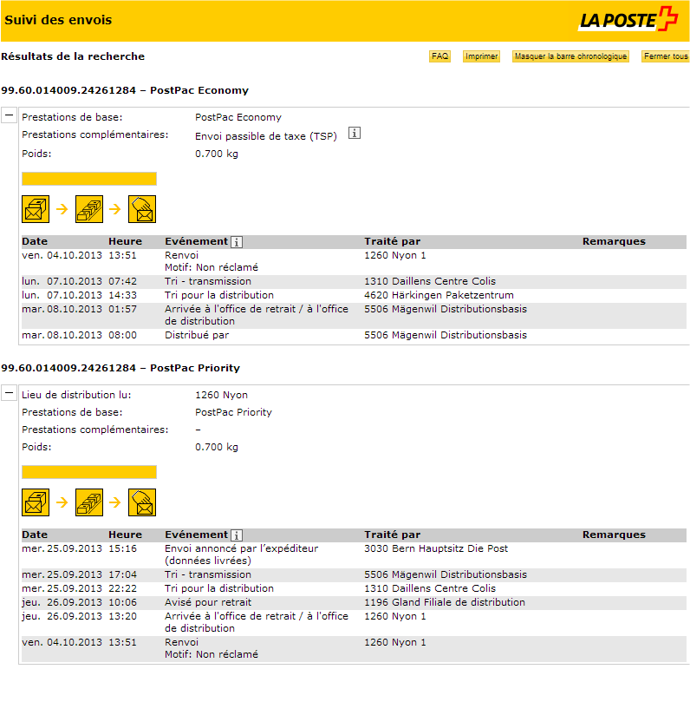Click the PostPac Economy tracking number heading
Viewport: 690px width, 702px height.
125,90
